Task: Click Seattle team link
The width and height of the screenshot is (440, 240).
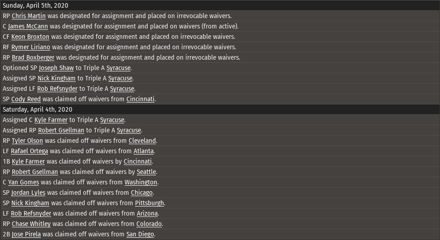Action: pyautogui.click(x=146, y=172)
